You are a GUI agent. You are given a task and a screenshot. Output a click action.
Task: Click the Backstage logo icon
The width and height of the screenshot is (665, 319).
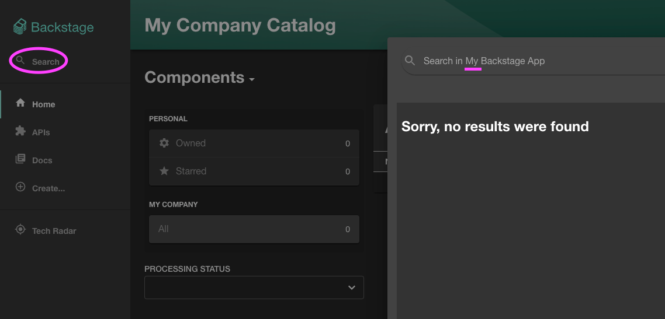(20, 27)
